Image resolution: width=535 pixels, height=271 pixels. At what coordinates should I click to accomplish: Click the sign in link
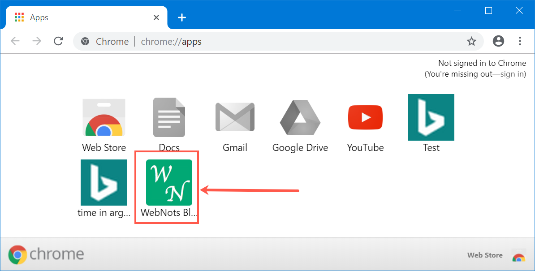coord(512,73)
